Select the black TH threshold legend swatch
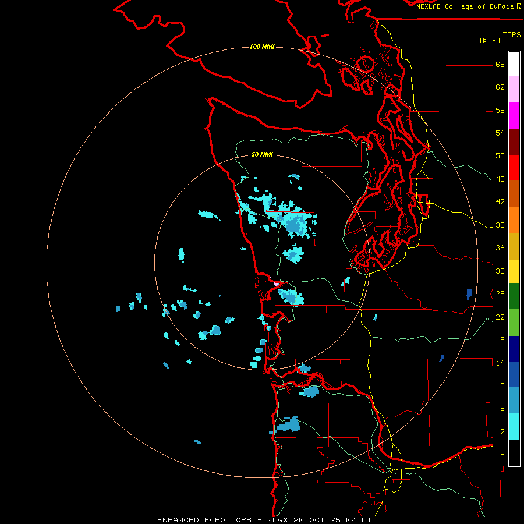The image size is (524, 524). [514, 453]
